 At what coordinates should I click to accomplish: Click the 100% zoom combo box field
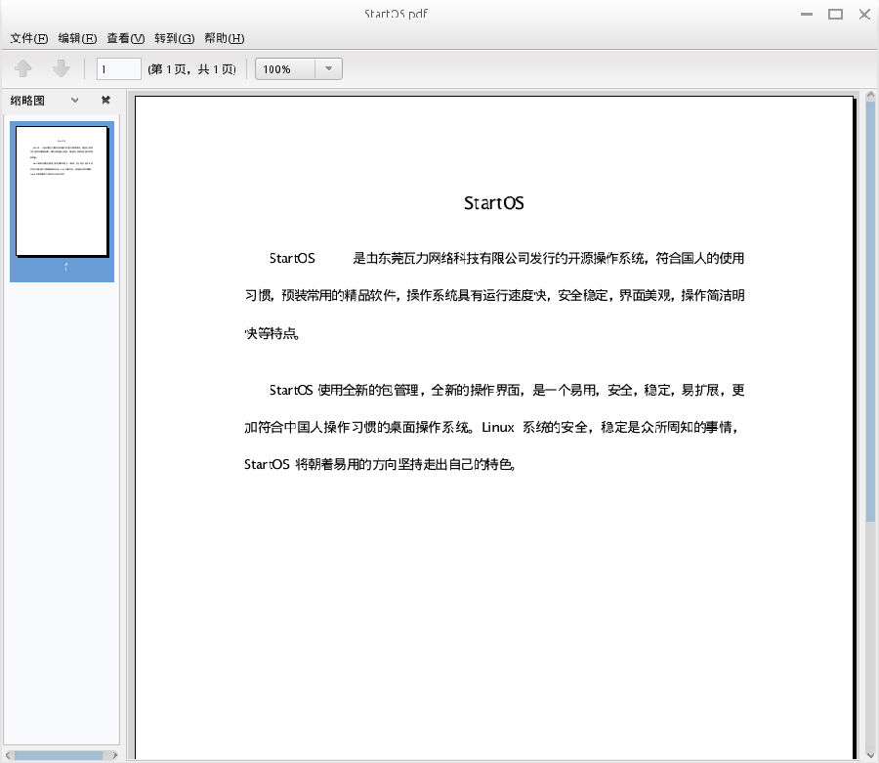[x=285, y=68]
